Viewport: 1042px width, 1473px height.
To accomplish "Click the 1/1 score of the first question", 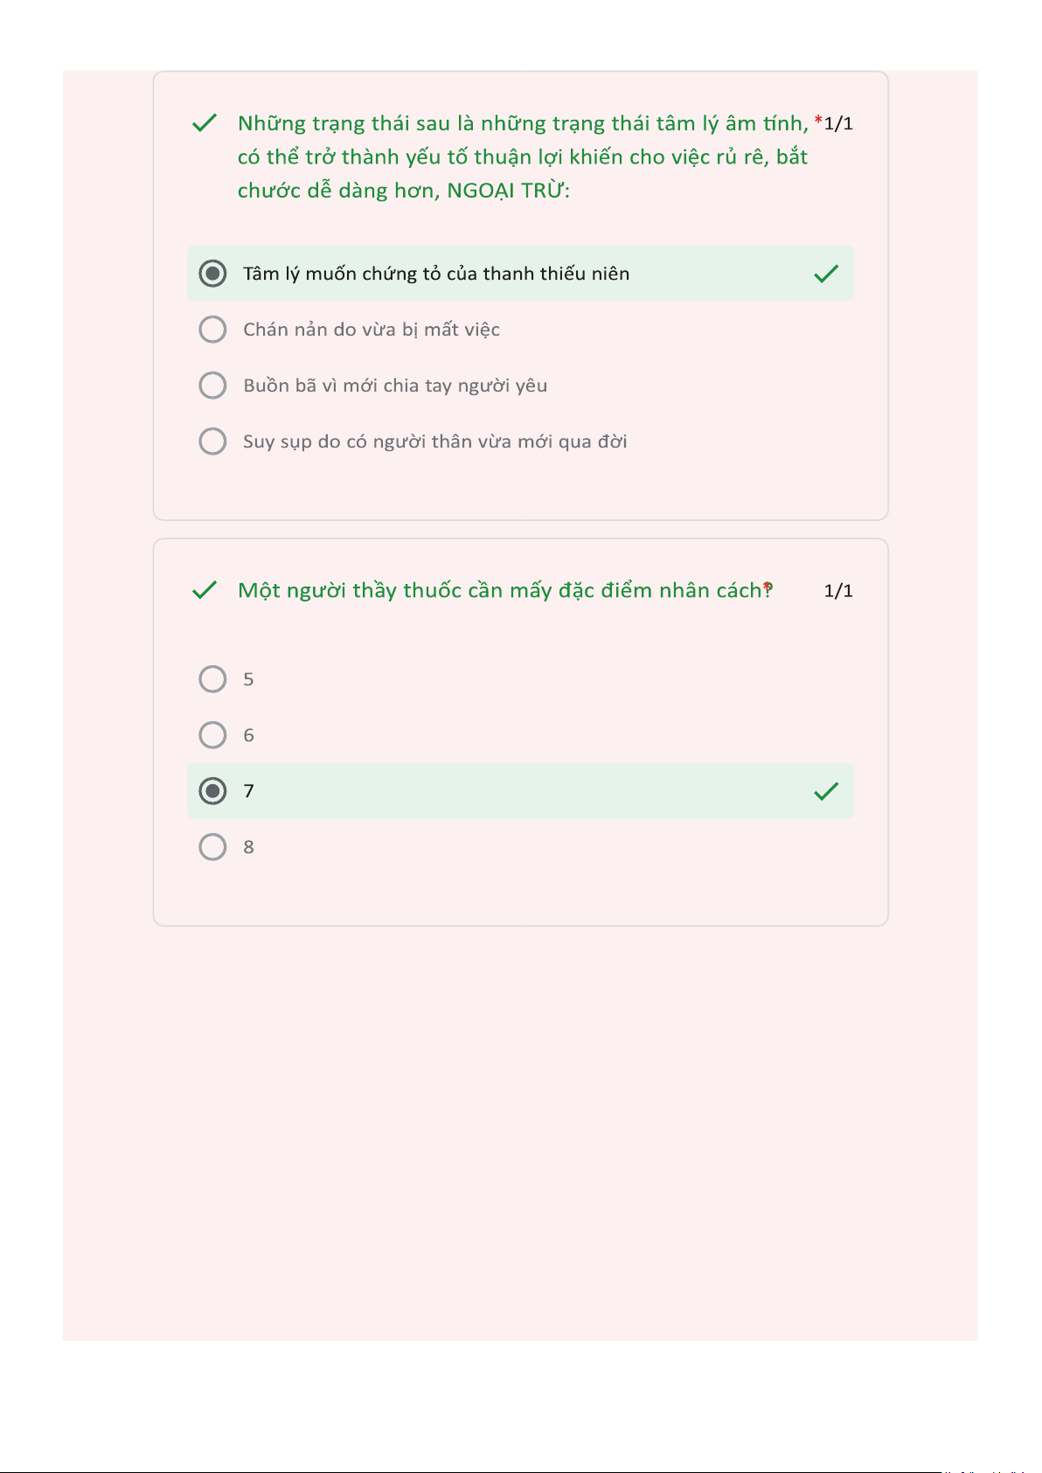I will click(x=839, y=124).
